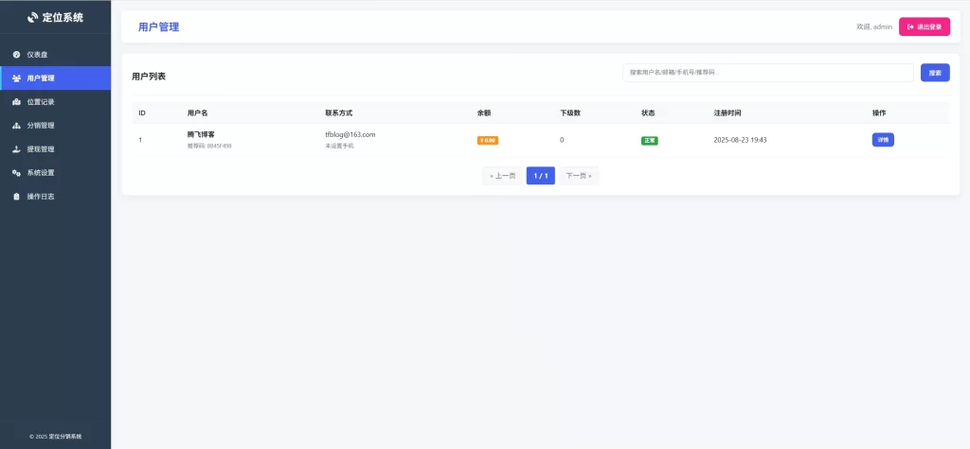The image size is (970, 449).
Task: Click the 下级数 column header
Action: 569,113
